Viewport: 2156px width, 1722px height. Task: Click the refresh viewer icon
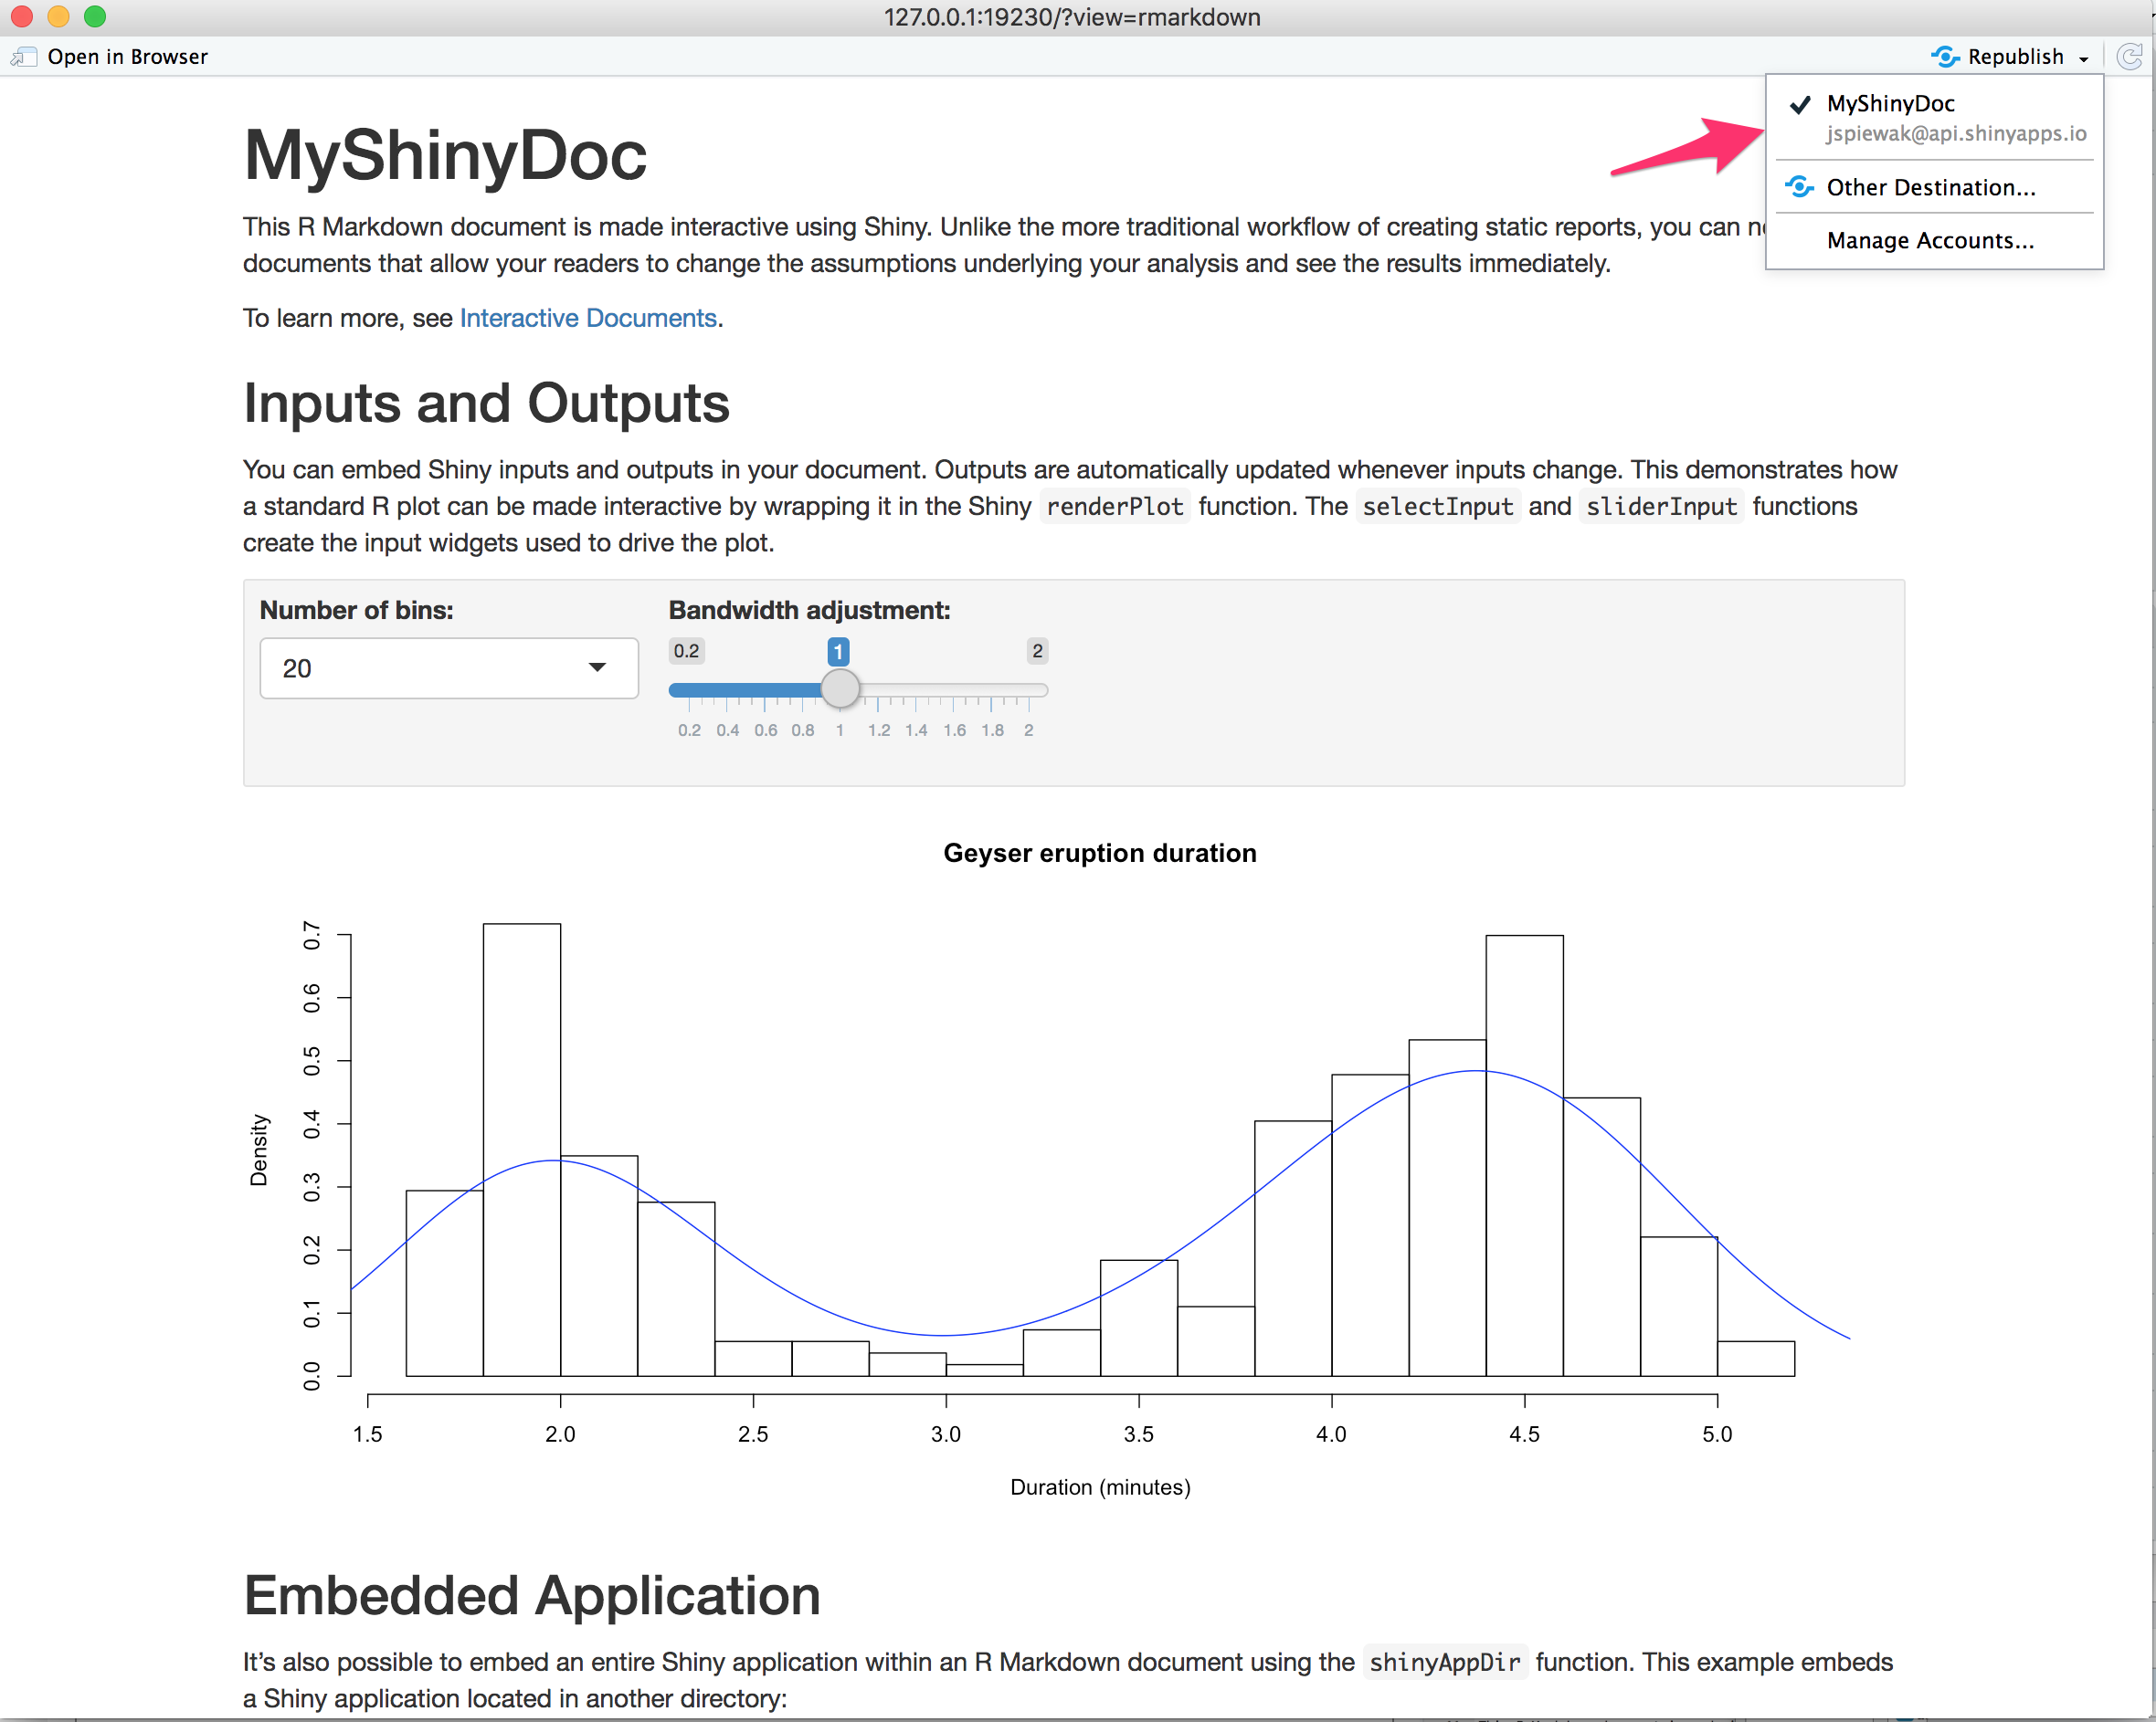[2129, 57]
